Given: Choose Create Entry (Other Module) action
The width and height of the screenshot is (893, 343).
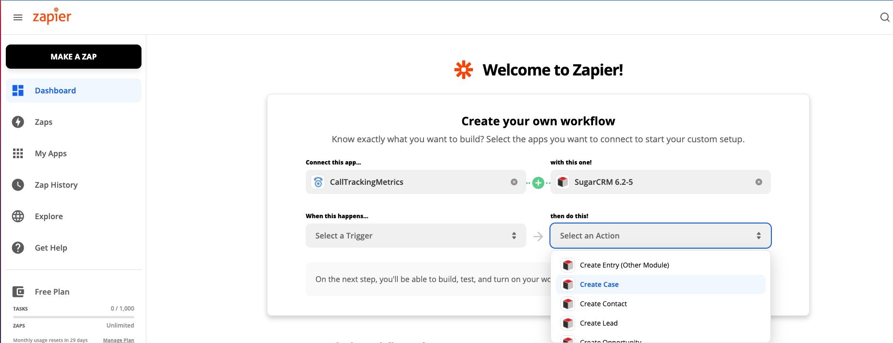Looking at the screenshot, I should point(660,265).
